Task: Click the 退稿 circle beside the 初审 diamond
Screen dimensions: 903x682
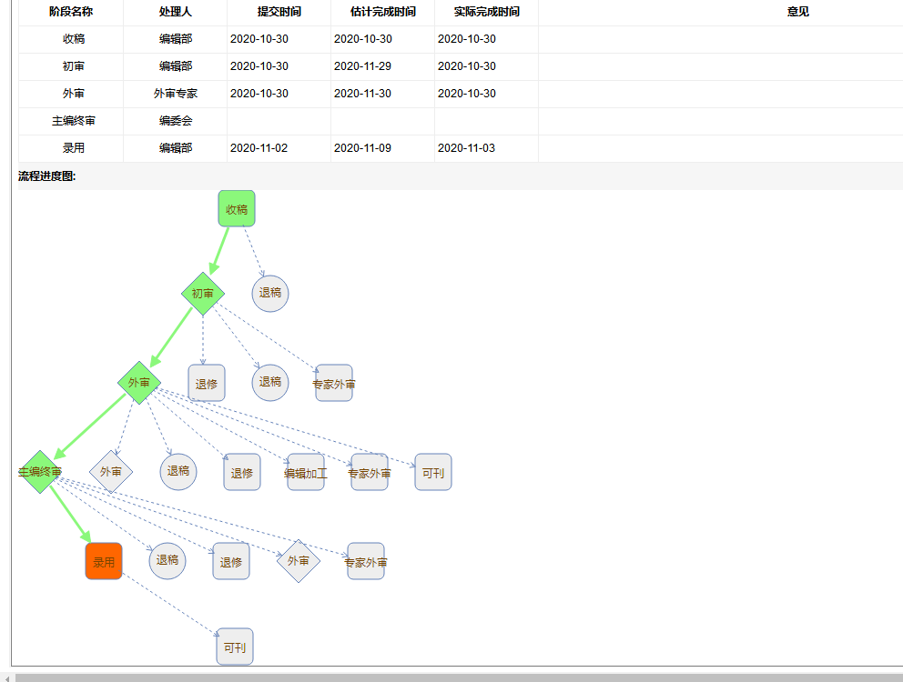Action: [270, 294]
